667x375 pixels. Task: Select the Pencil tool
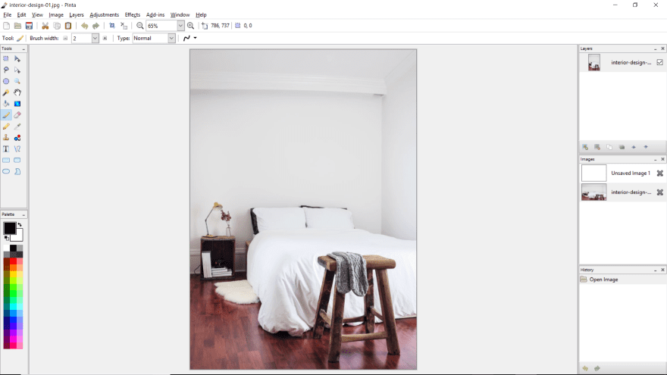6,127
